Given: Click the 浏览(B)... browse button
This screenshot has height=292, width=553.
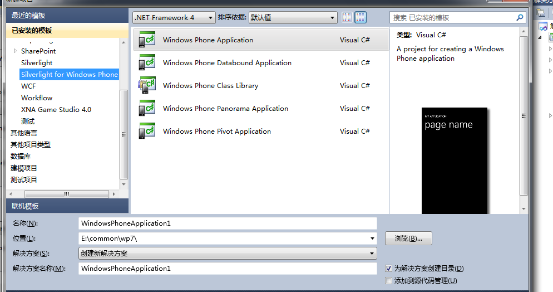Looking at the screenshot, I should [x=408, y=239].
